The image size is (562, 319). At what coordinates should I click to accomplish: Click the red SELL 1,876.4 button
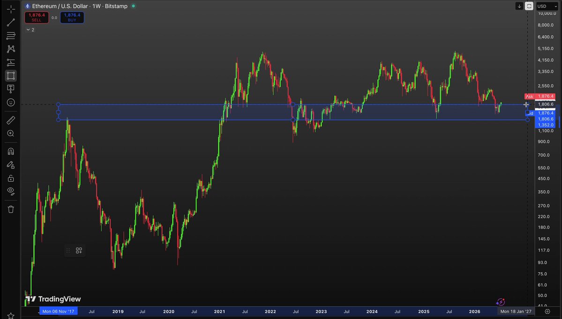click(x=37, y=17)
